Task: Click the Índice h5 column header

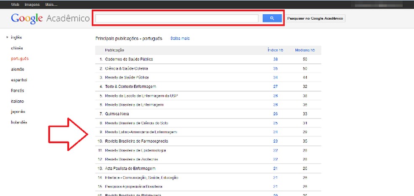Action: 275,50
